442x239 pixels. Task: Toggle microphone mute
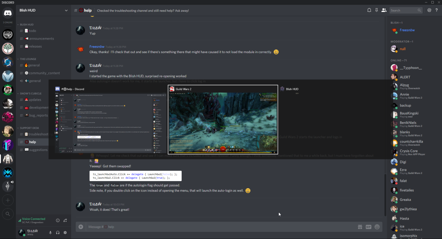pos(50,233)
